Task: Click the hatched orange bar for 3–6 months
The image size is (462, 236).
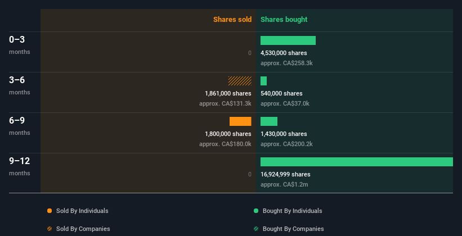Action: pos(240,81)
